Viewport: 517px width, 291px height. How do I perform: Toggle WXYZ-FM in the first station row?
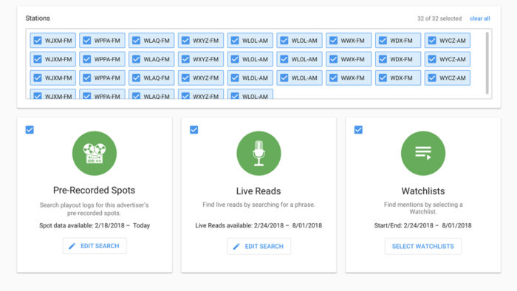click(201, 41)
